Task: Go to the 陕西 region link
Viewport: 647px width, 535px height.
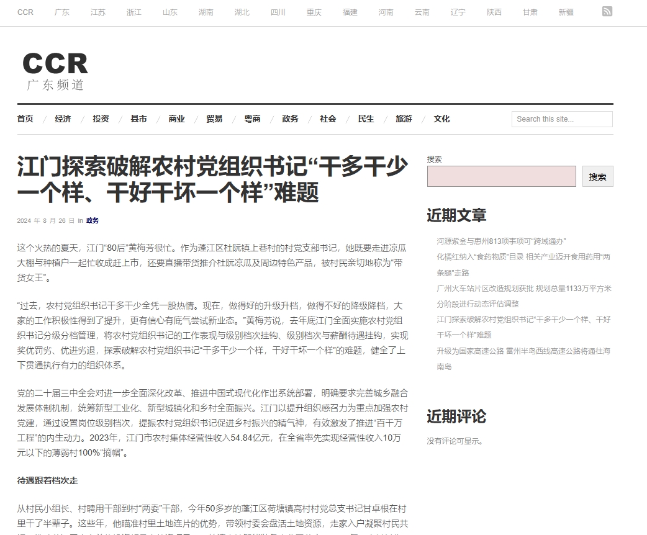Action: (494, 12)
